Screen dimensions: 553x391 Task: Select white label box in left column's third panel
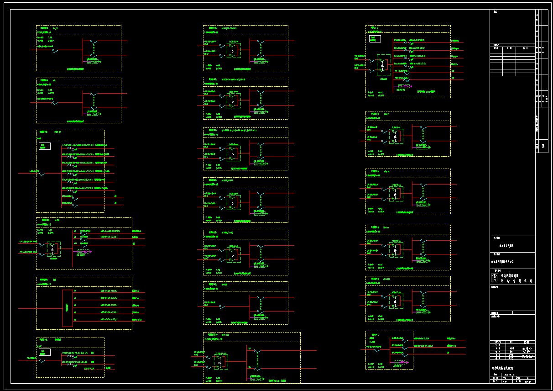(45, 146)
